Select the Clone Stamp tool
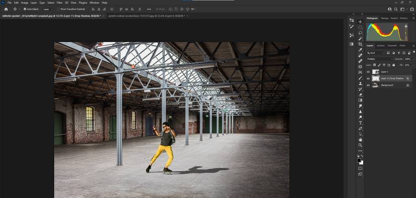The image size is (416, 198). [x=360, y=83]
